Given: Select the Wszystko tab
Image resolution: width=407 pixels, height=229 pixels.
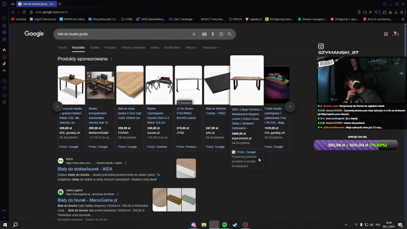Looking at the screenshot, I should 78,47.
